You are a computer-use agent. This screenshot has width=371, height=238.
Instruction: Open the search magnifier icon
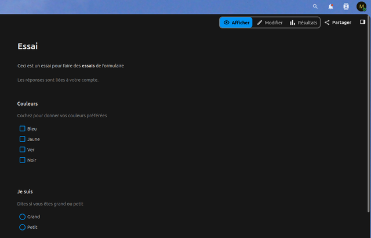(315, 6)
